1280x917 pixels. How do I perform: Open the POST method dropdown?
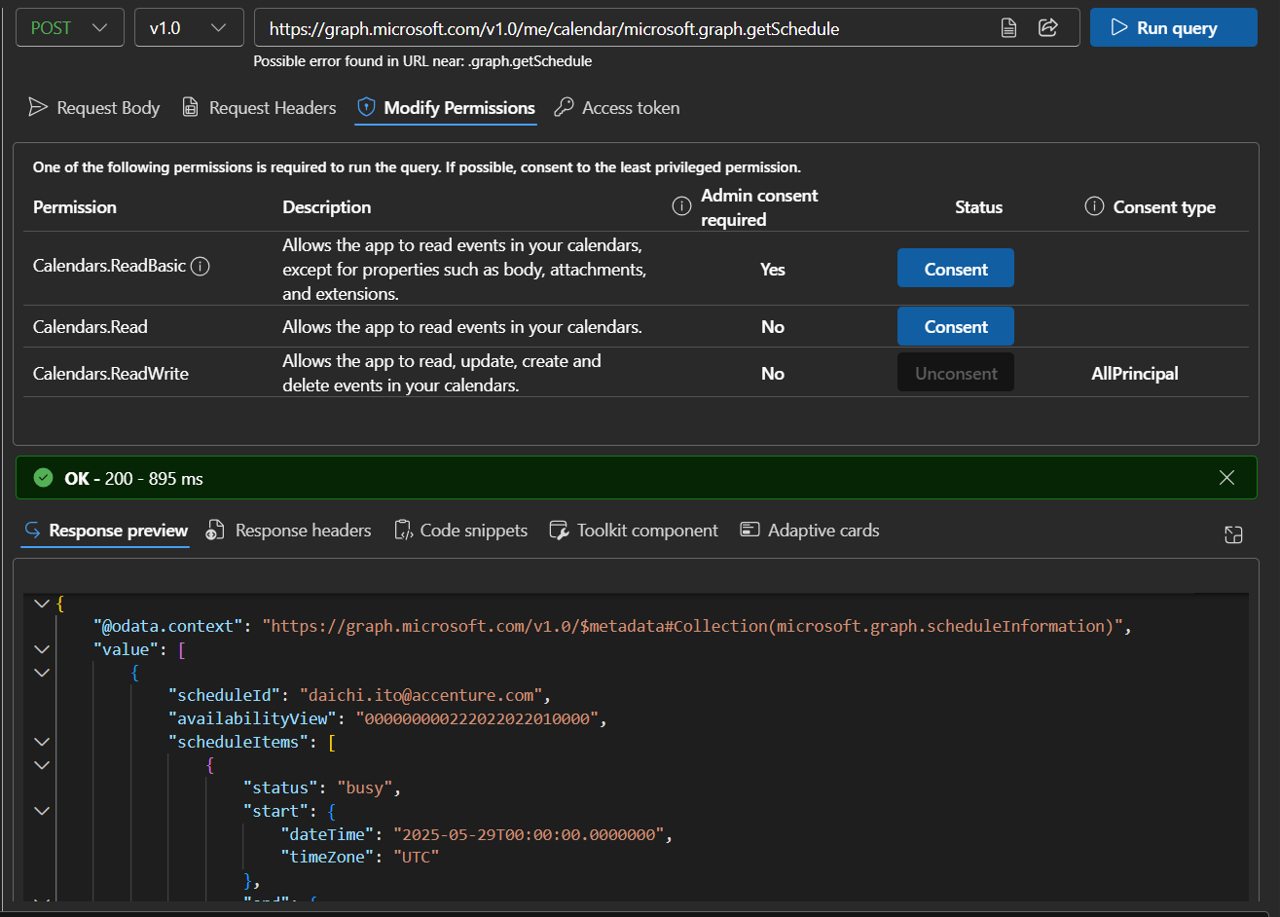click(x=70, y=28)
